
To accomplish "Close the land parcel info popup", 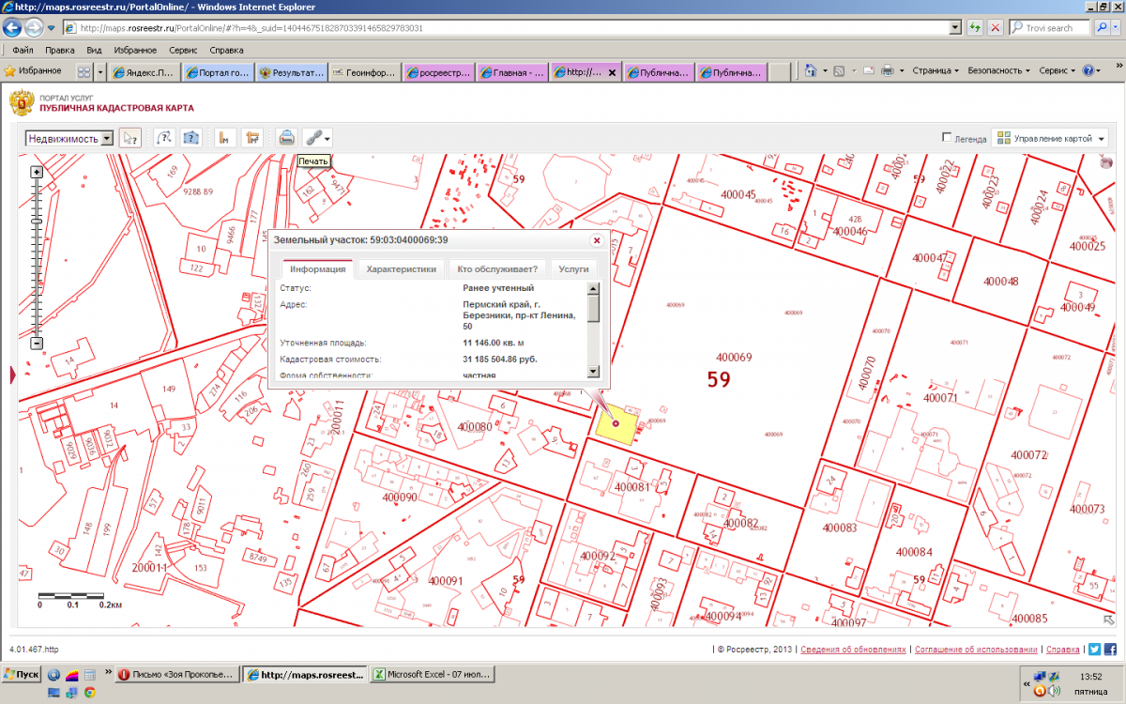I will [596, 240].
